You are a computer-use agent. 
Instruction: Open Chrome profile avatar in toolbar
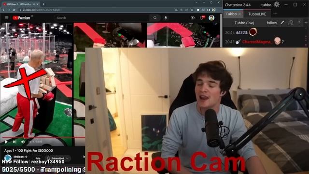[x=213, y=10]
